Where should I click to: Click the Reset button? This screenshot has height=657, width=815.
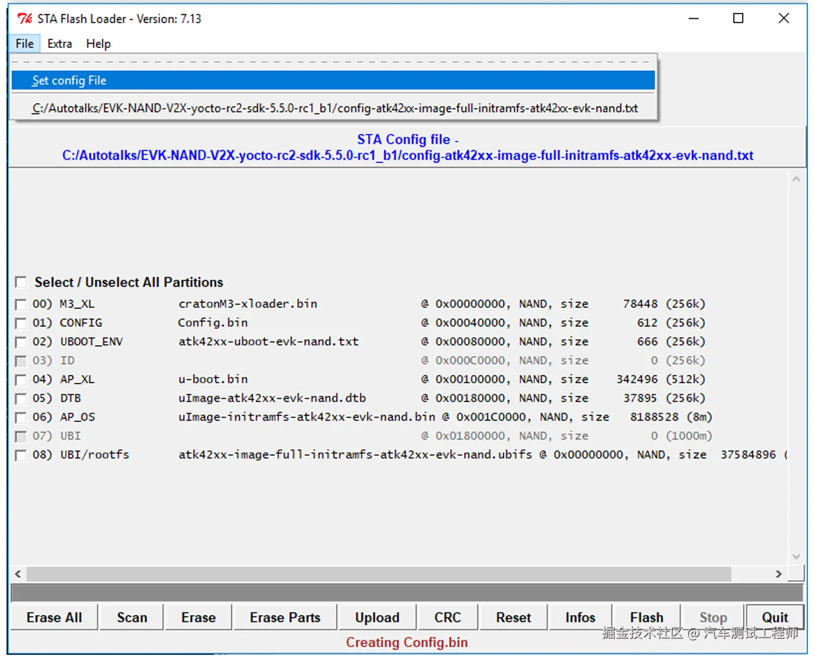click(x=513, y=617)
